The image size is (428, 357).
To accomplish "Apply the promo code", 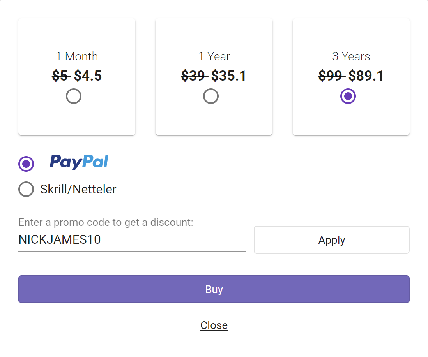I will (x=332, y=240).
